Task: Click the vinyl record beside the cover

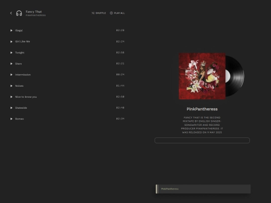Action: (235, 76)
